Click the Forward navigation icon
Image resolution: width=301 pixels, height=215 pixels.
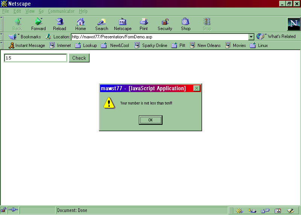point(38,24)
